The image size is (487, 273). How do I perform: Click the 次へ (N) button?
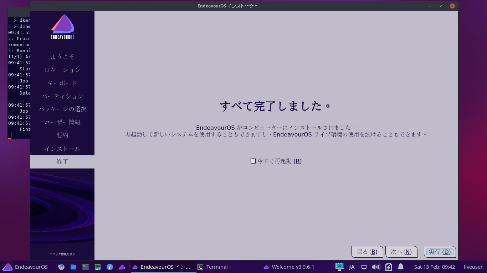[x=401, y=252]
